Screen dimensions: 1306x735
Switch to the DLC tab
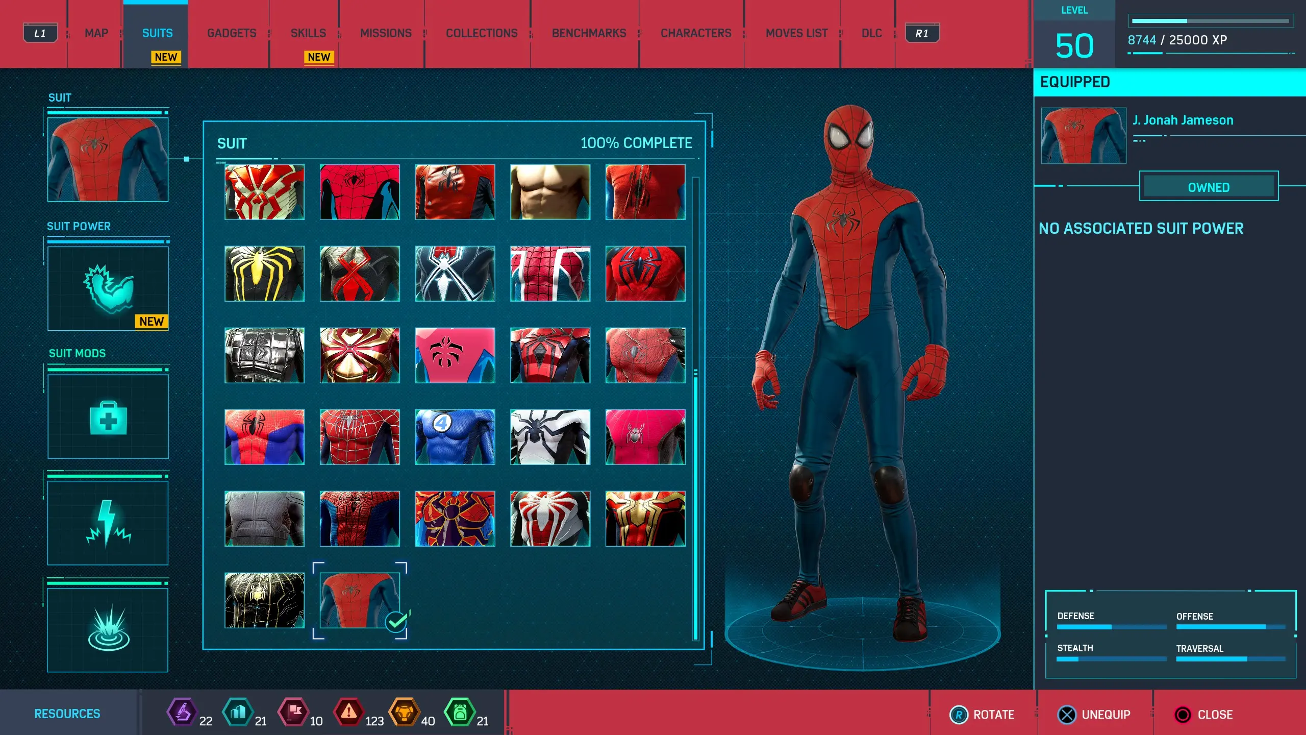(x=871, y=33)
